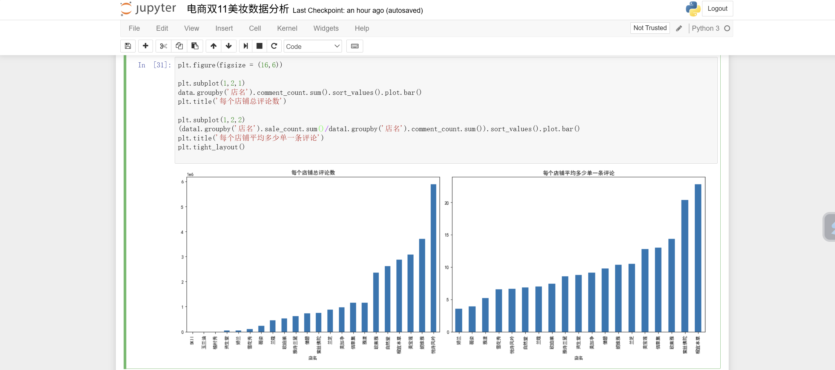
Task: Open the Widgets menu
Action: (x=326, y=29)
